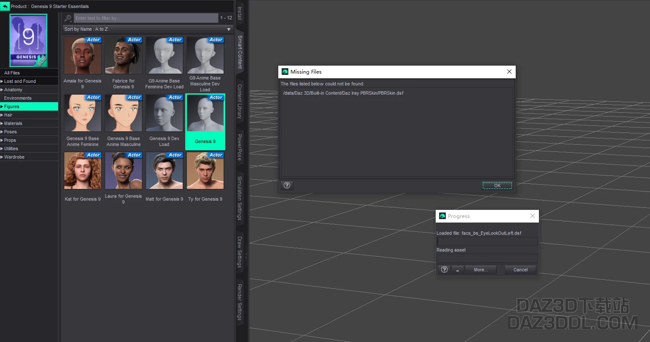Select Amala for Genesis 9 actor thumbnail

point(83,56)
